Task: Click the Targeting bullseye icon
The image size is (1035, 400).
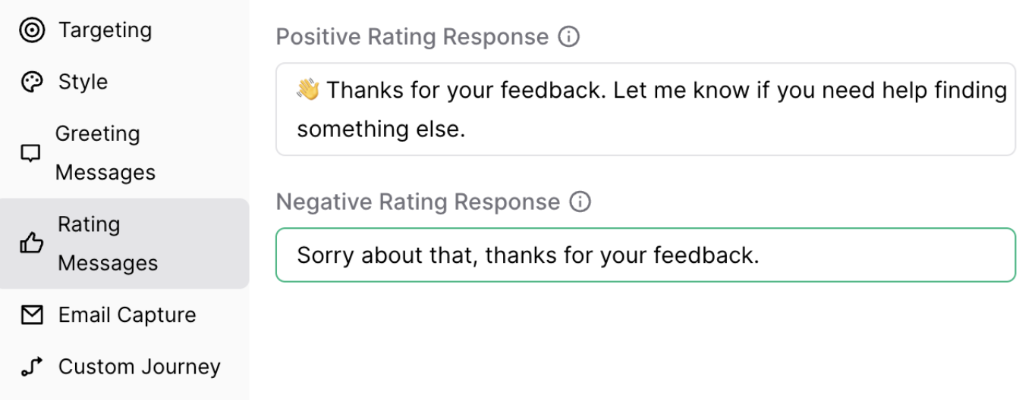Action: [x=32, y=30]
